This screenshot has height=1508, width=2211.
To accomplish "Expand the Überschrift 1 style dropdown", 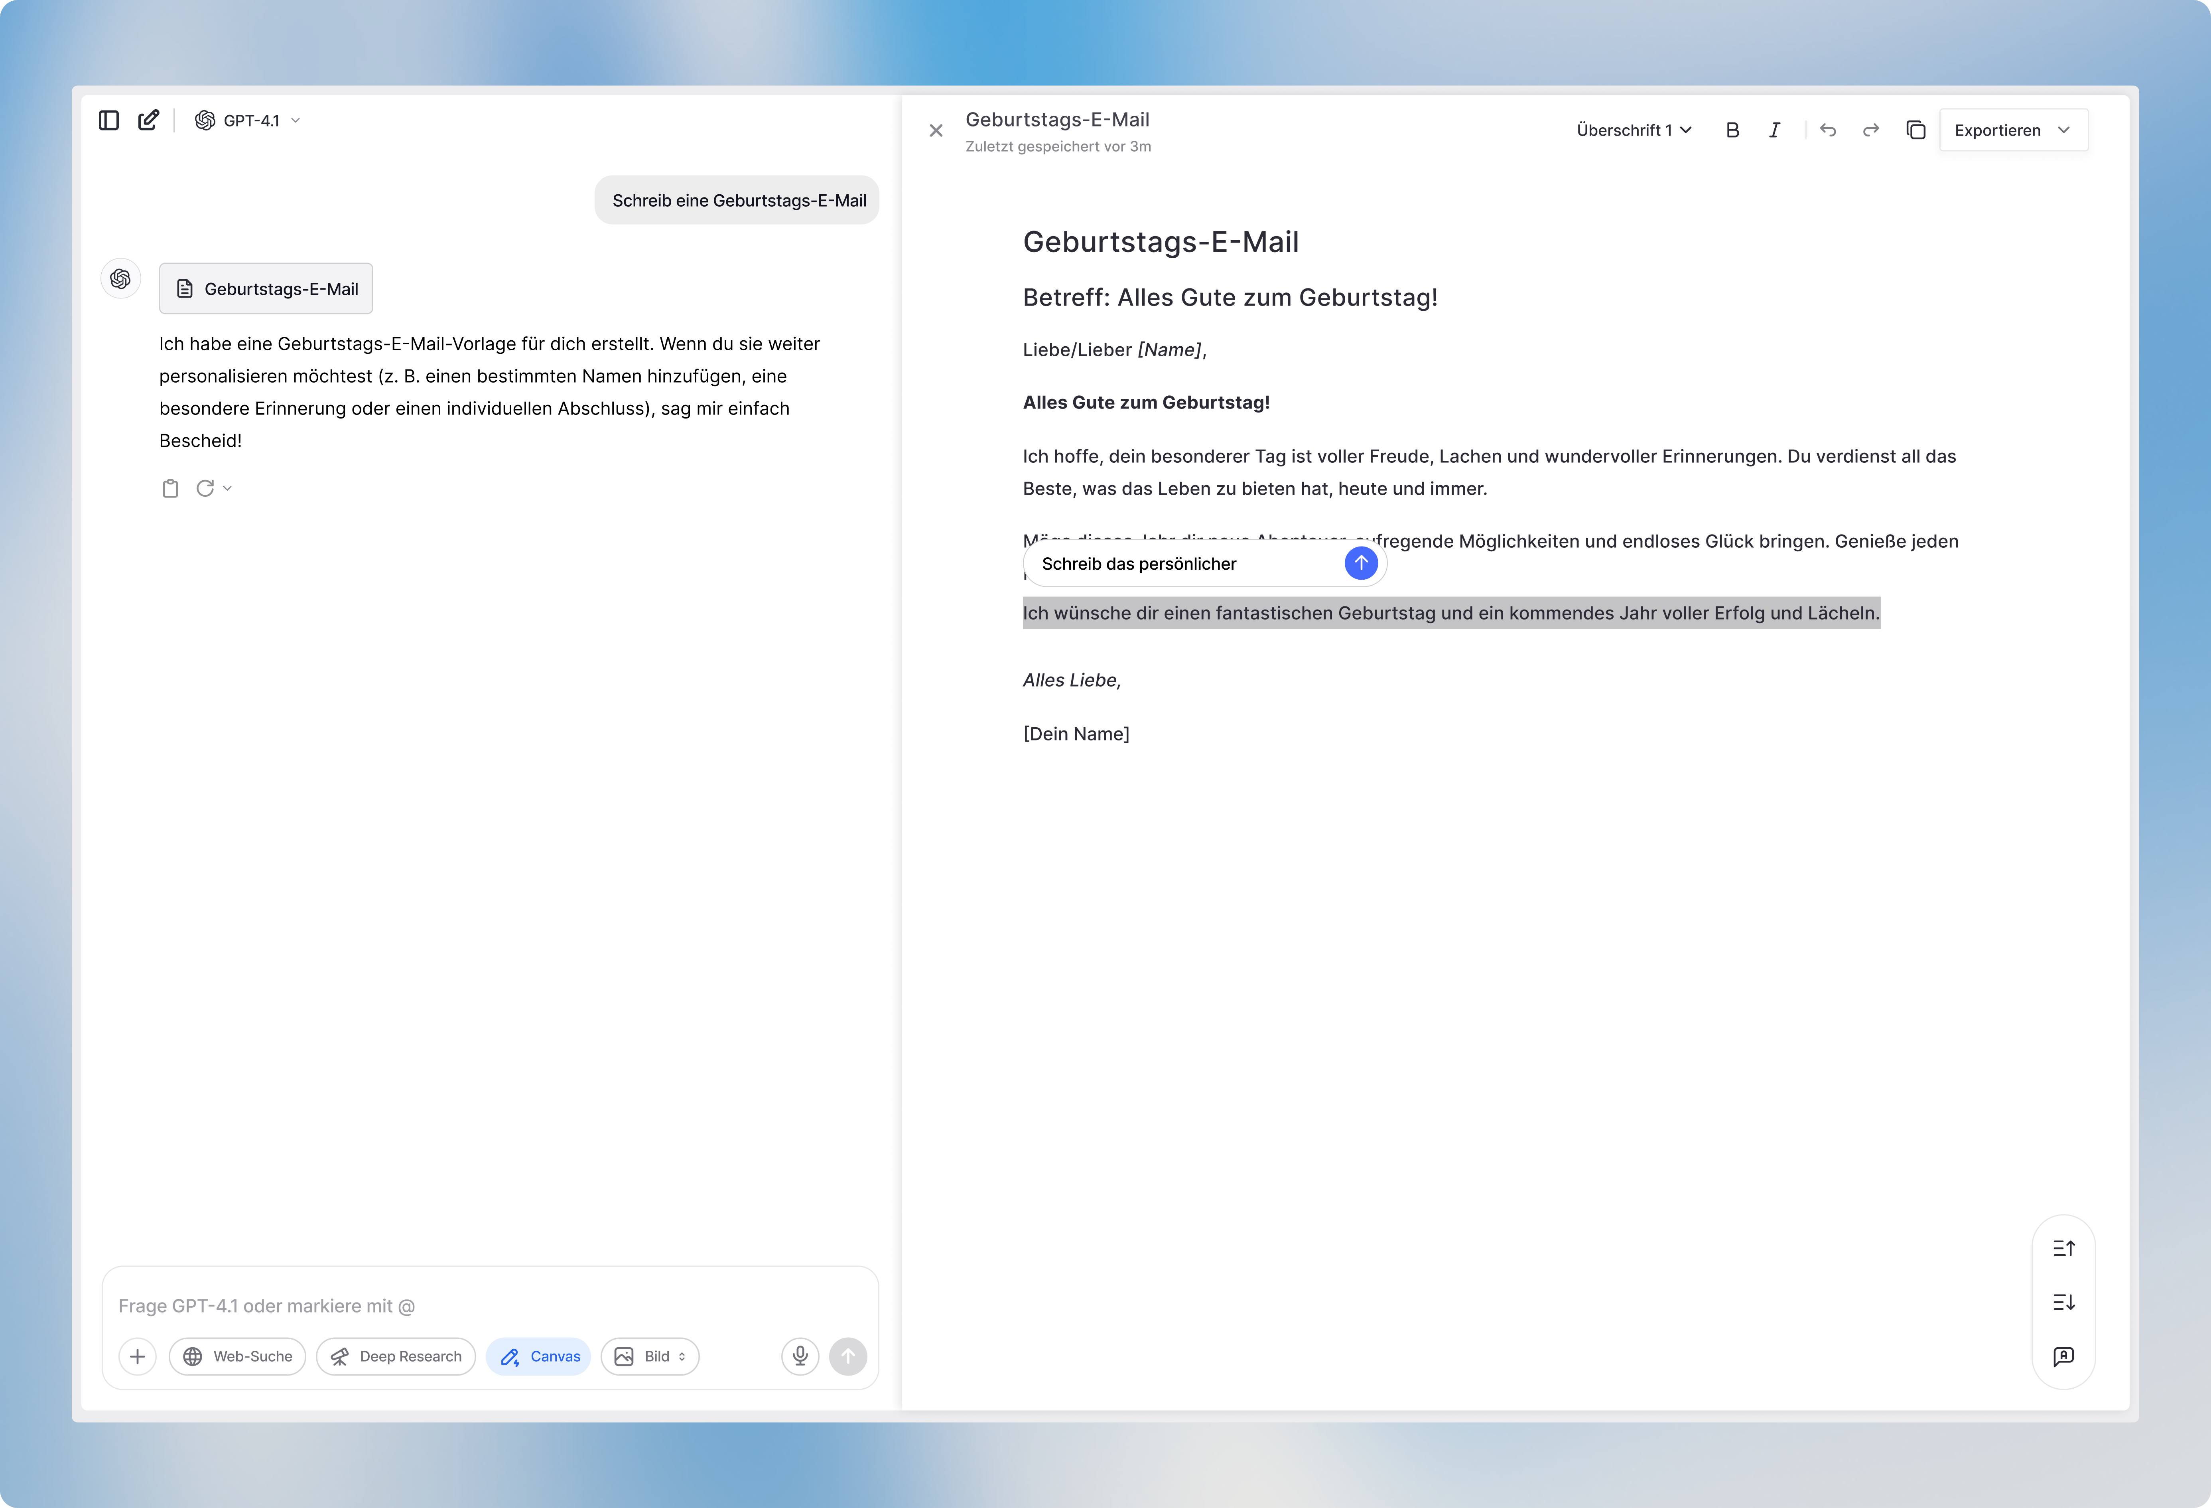I will pos(1633,130).
